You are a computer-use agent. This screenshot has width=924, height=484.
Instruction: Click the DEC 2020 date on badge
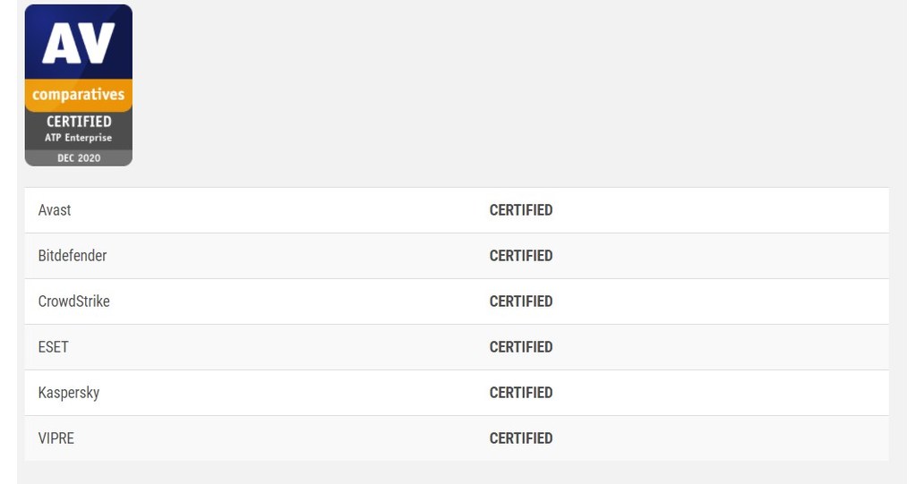tap(79, 158)
